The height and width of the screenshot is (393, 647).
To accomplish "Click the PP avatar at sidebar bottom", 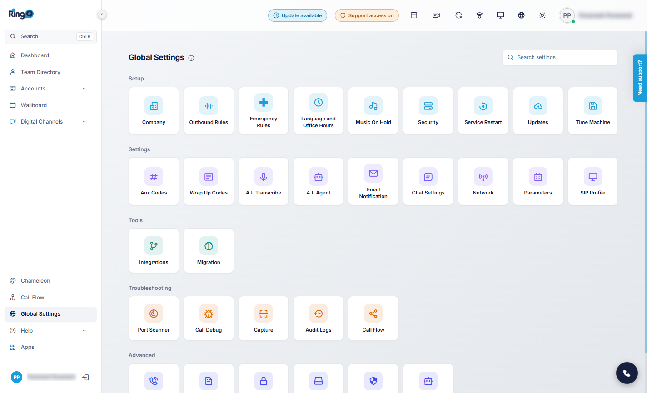I will coord(17,377).
